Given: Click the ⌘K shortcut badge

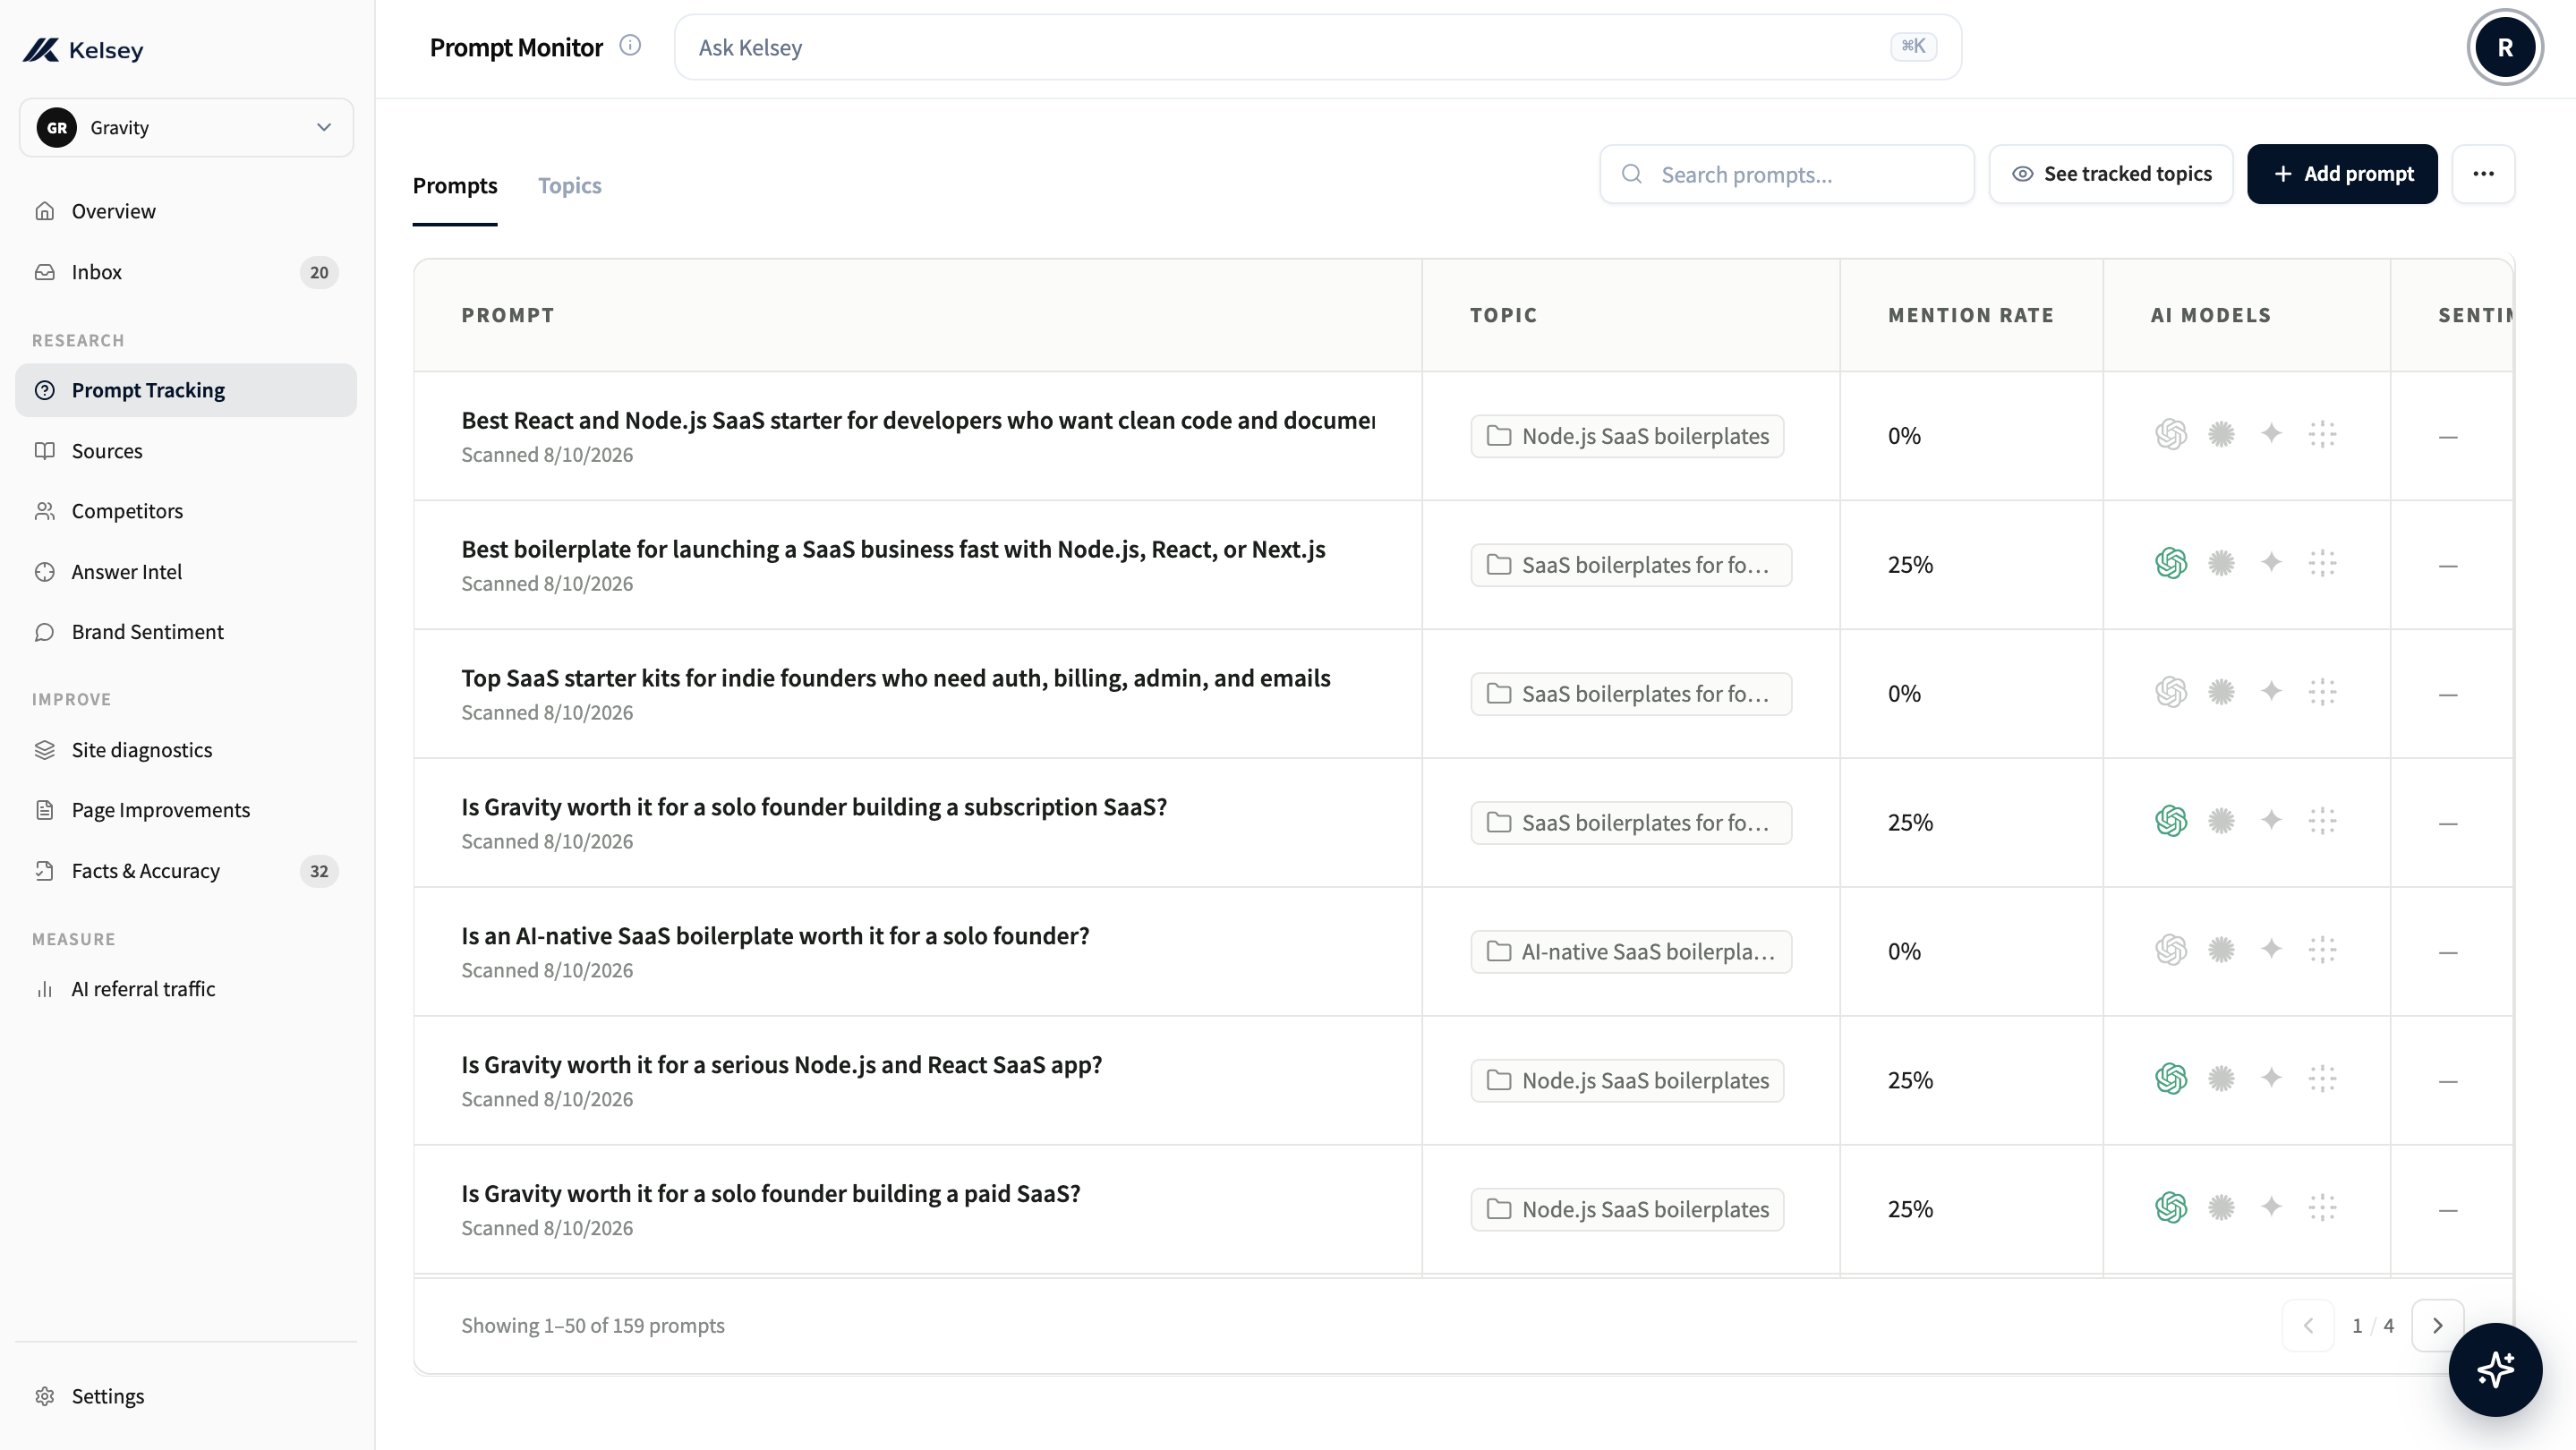Looking at the screenshot, I should pyautogui.click(x=1913, y=46).
